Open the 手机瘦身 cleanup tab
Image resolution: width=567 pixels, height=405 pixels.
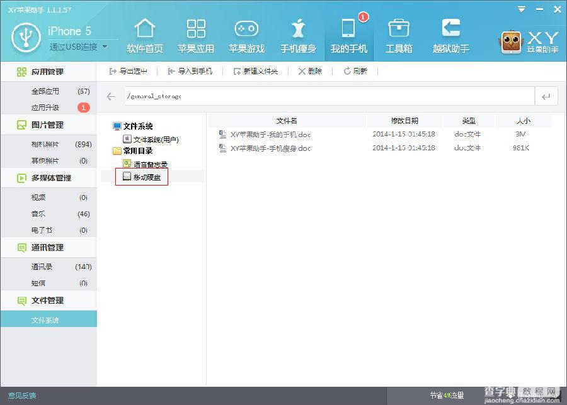click(x=298, y=36)
